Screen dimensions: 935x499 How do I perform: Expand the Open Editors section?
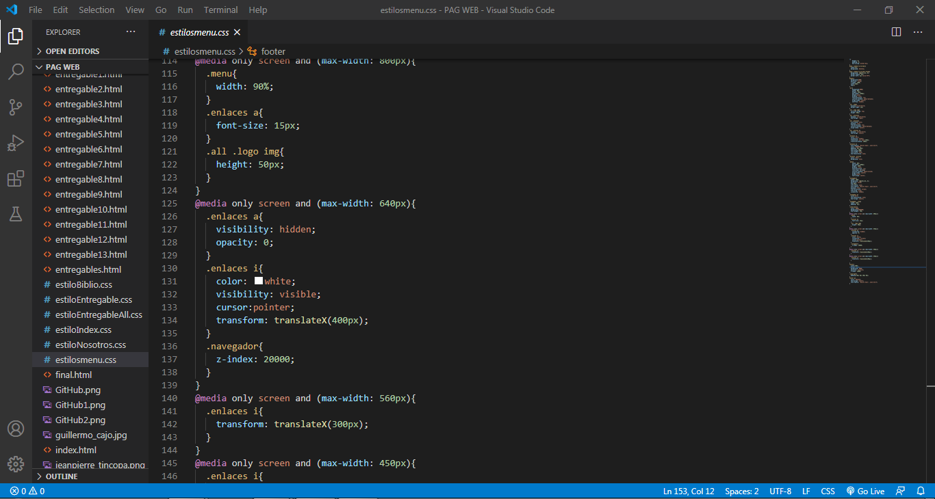[x=90, y=51]
